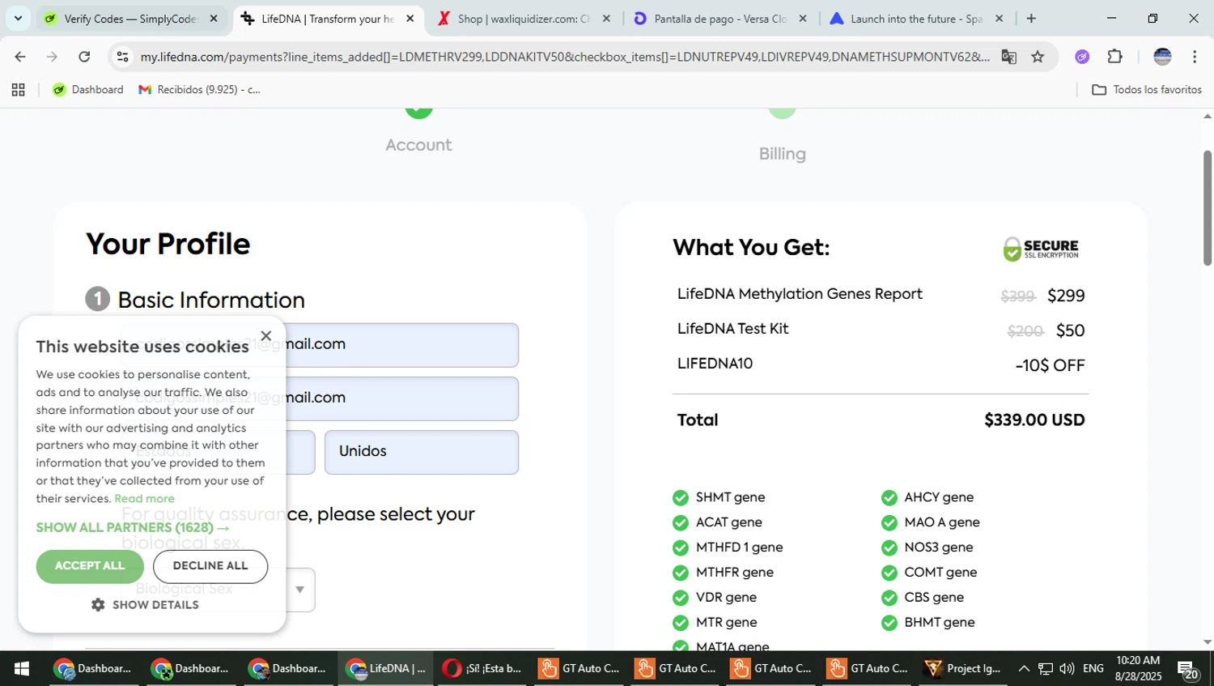Click the BHMT gene checkmark icon

[889, 624]
